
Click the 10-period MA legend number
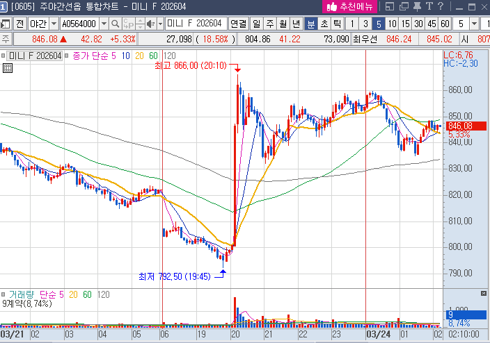pos(125,56)
